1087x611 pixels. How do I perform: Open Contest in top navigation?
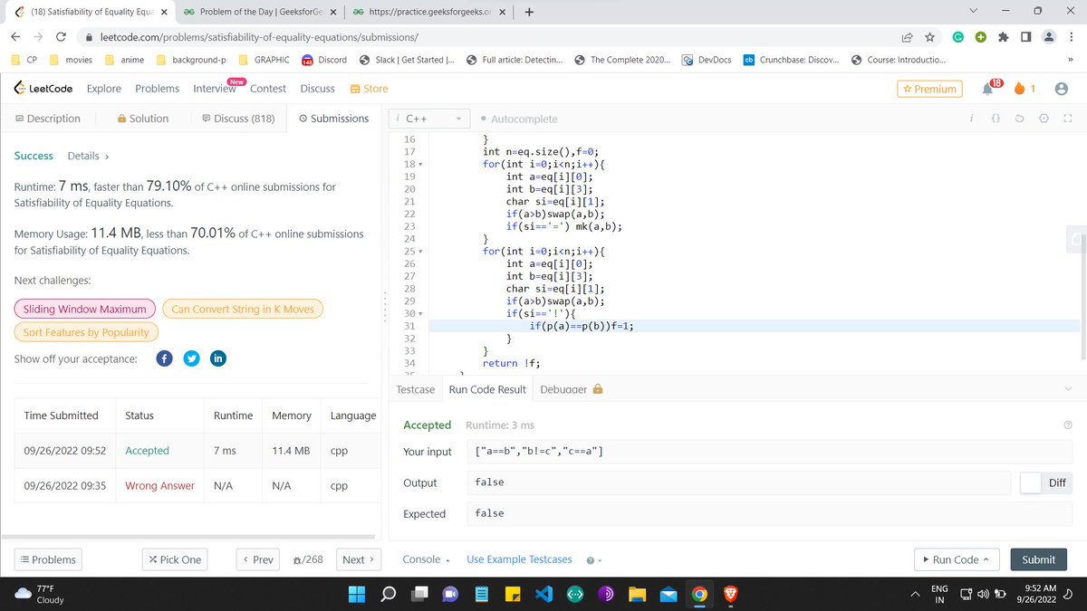coord(268,89)
